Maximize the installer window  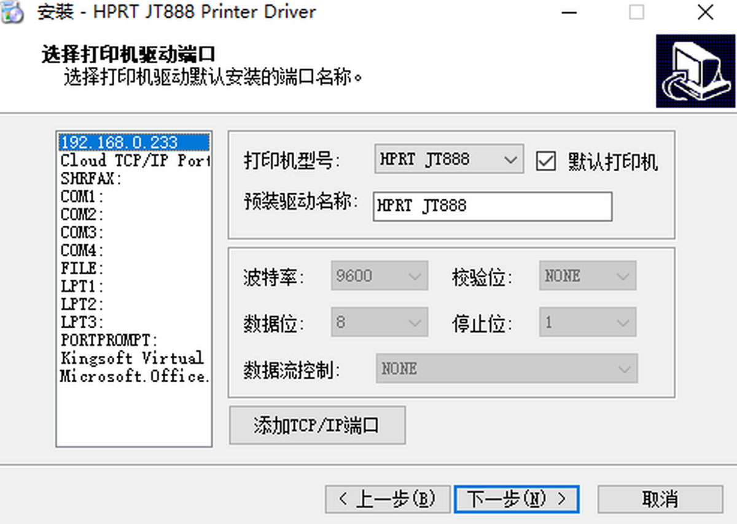pyautogui.click(x=637, y=12)
